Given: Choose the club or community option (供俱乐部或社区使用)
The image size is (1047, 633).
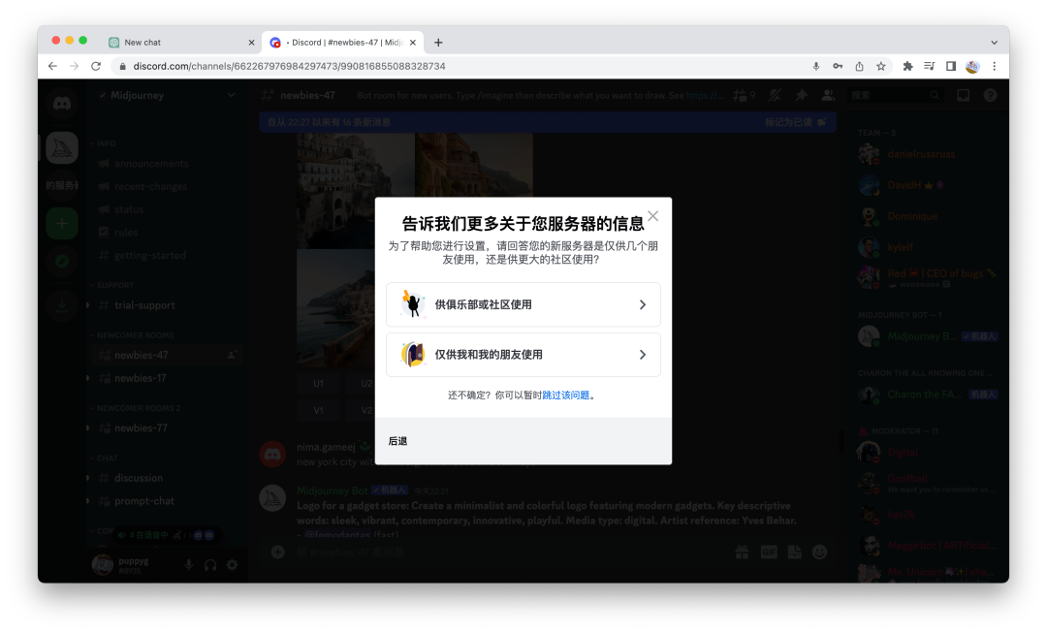Looking at the screenshot, I should point(523,304).
